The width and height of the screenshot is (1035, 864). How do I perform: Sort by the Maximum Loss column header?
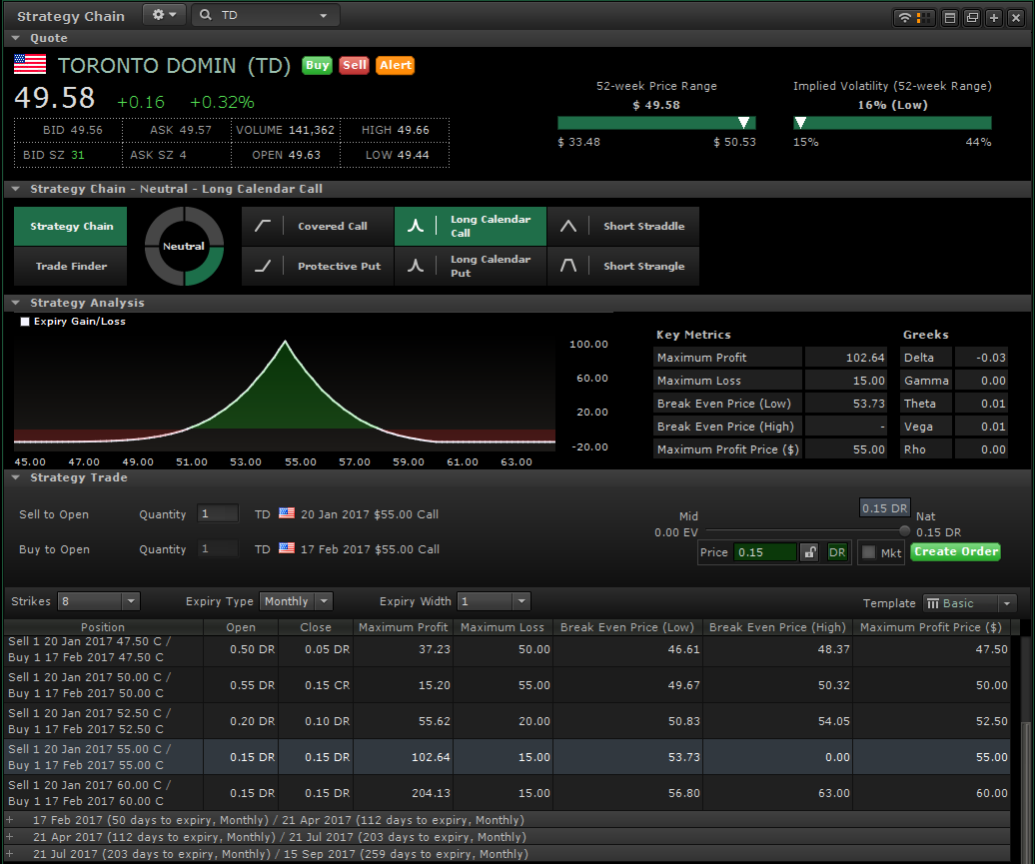(503, 627)
